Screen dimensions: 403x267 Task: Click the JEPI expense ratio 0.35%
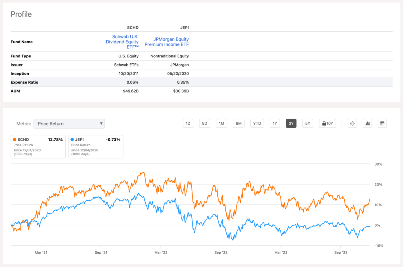click(x=183, y=83)
